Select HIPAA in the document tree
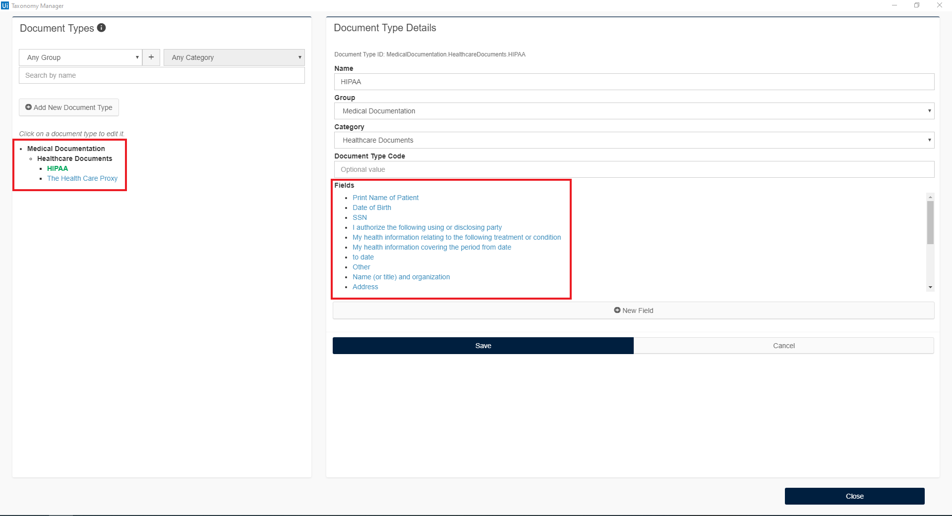The image size is (952, 516). click(x=58, y=168)
